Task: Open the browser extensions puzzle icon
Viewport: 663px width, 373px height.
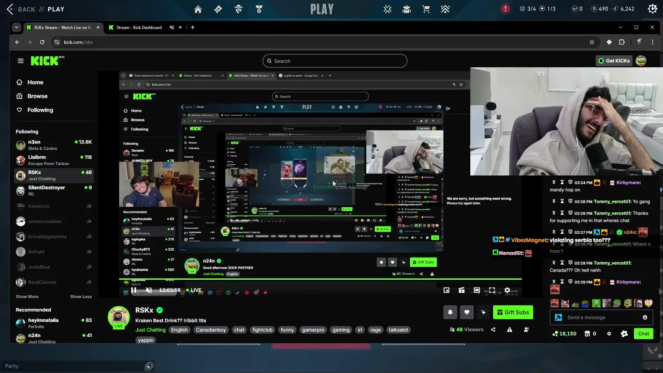Action: [622, 42]
